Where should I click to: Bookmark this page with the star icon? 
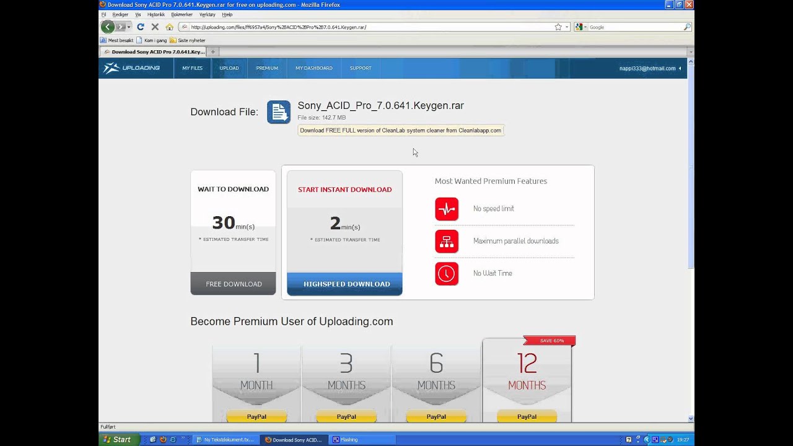coord(558,27)
